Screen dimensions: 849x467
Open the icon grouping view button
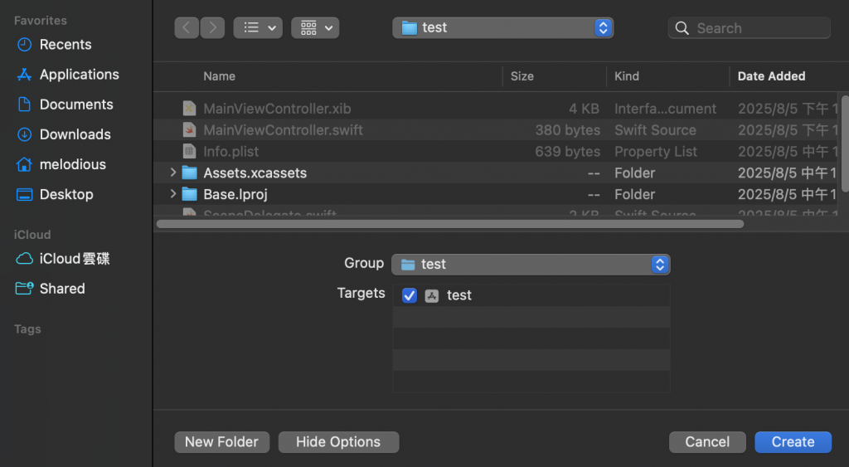315,27
